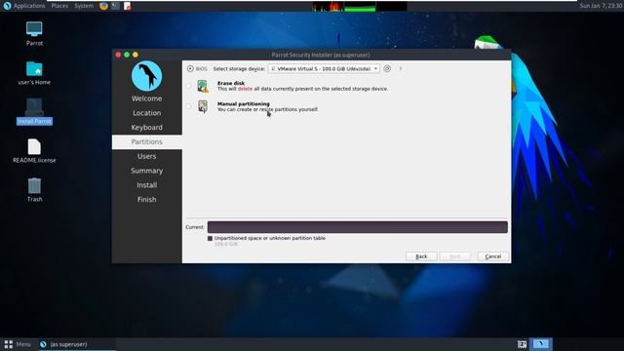Select the Manual partitioning radio option
Screen dimensions: 624x351
pyautogui.click(x=189, y=106)
